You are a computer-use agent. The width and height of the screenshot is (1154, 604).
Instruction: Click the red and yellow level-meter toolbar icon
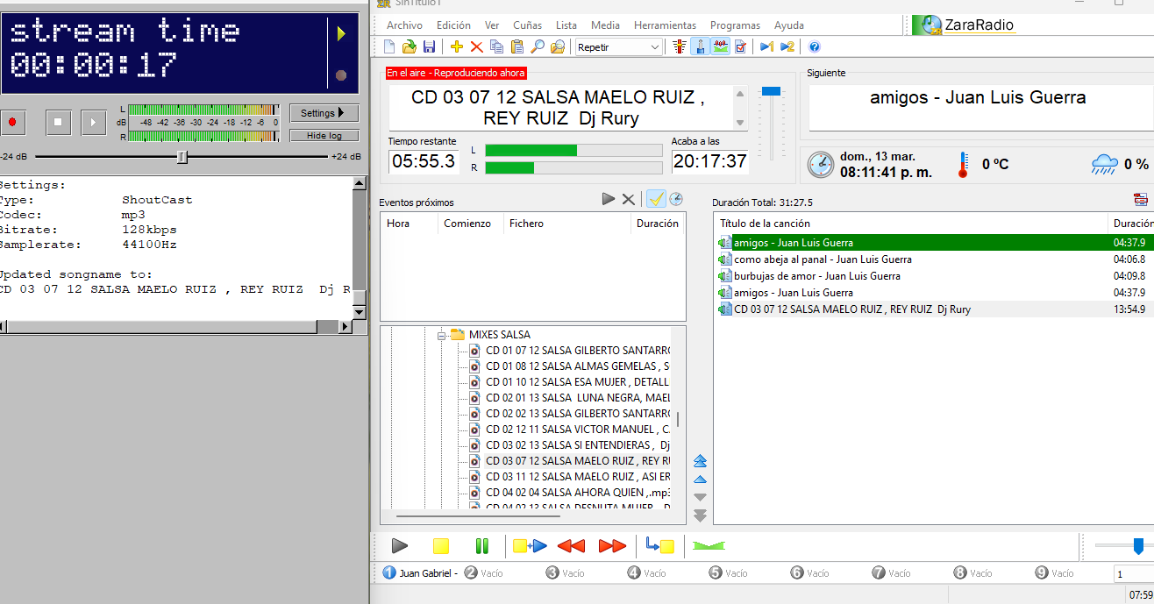click(680, 46)
